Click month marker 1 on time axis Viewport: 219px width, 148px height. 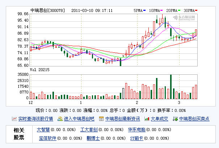click(81, 103)
